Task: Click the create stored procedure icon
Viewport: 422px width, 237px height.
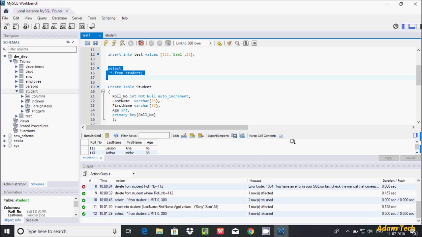Action: click(x=63, y=27)
